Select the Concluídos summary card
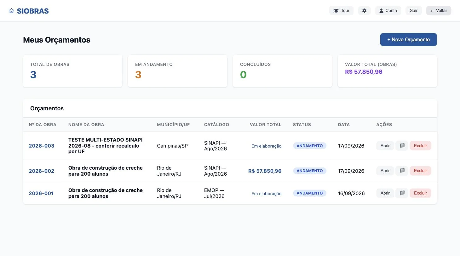Image resolution: width=460 pixels, height=256 pixels. [282, 71]
